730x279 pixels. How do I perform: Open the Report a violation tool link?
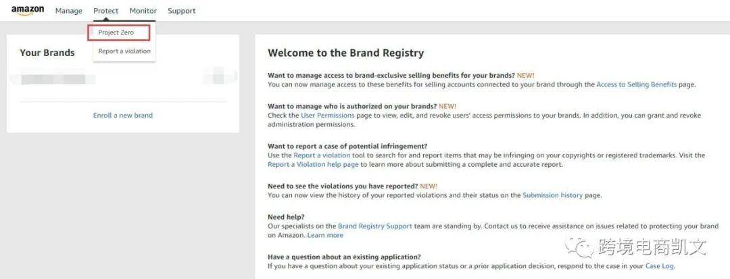pyautogui.click(x=323, y=155)
